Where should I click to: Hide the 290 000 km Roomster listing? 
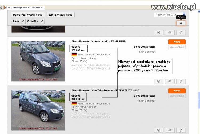(159, 130)
